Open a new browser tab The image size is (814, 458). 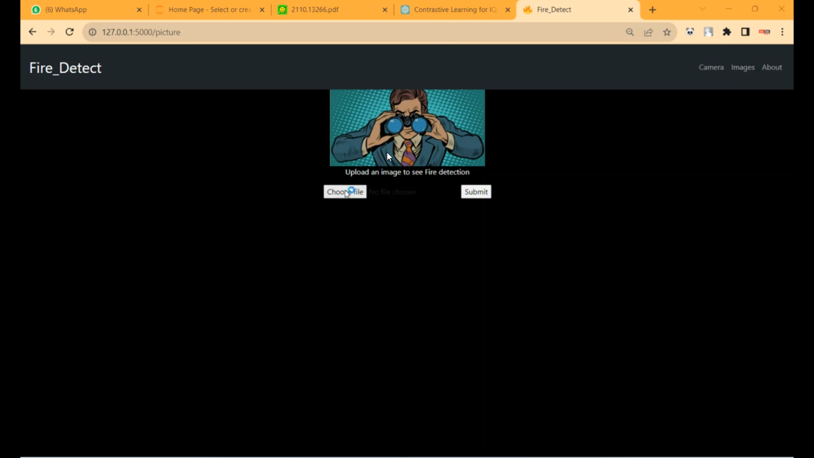[x=653, y=10]
